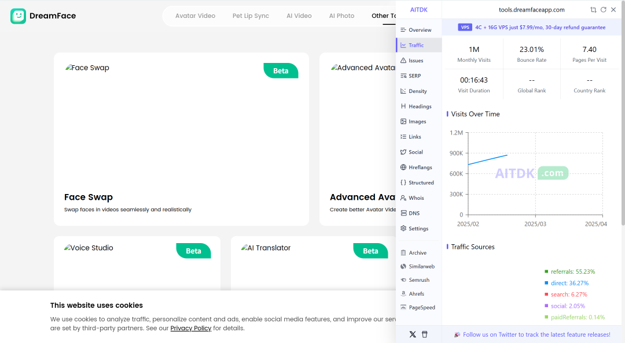Screen dimensions: 625x343
Task: Open the AI Translator card
Action: click(313, 263)
